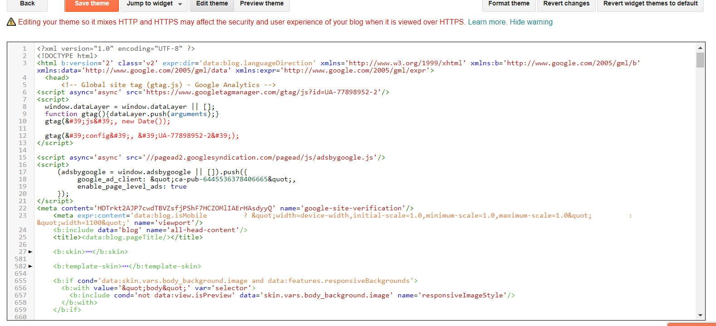This screenshot has height=326, width=716.
Task: Click the 'window.dataLayer' code line
Action: pos(130,107)
